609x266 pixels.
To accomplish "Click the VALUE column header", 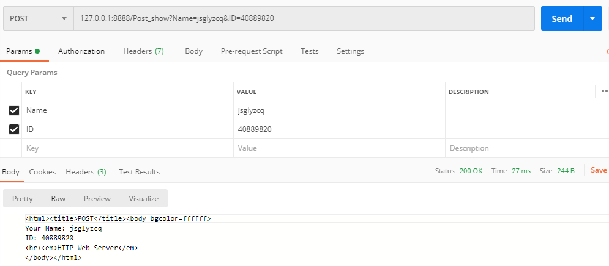I will pyautogui.click(x=247, y=92).
